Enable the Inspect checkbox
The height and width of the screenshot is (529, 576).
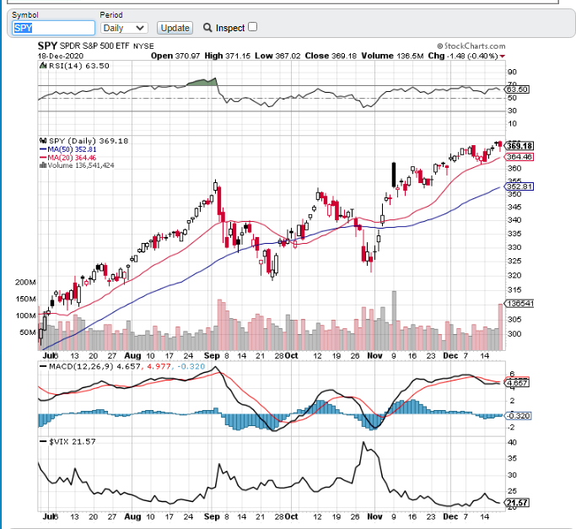point(253,27)
